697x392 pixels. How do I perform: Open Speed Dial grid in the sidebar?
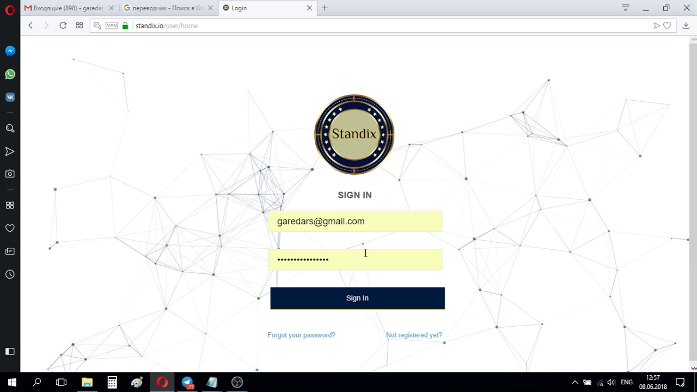click(10, 205)
